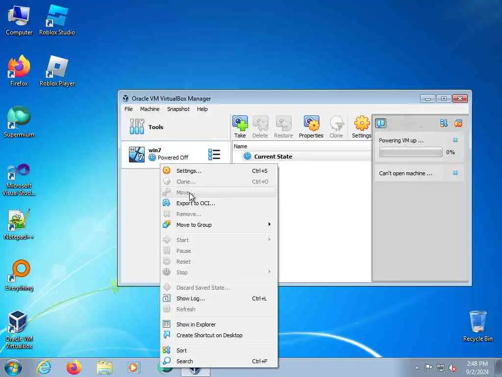Choose Create Shortcut on Desktop
The width and height of the screenshot is (502, 377).
click(x=219, y=335)
